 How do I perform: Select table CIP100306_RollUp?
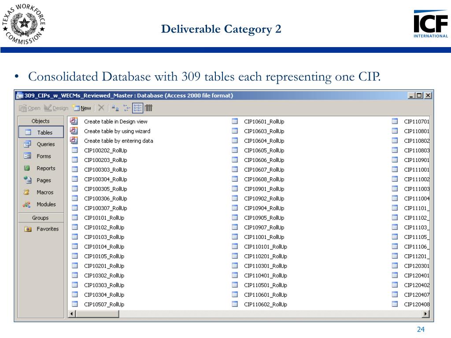[x=106, y=198]
